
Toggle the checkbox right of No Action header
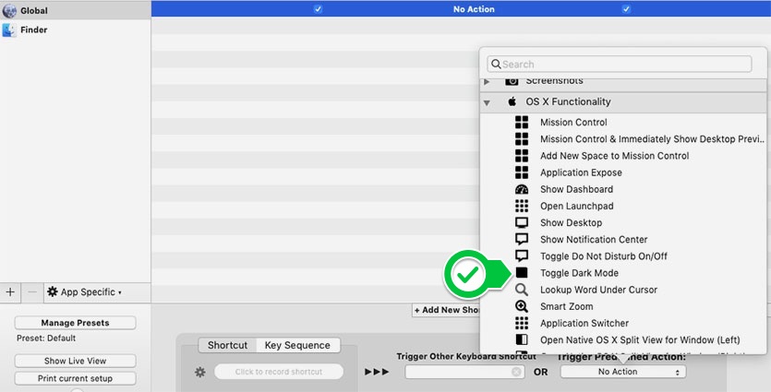pyautogui.click(x=626, y=9)
